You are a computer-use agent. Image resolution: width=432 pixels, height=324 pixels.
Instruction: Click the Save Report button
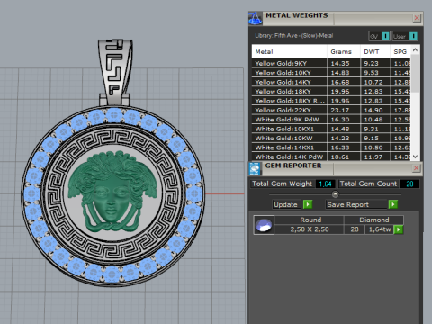click(x=356, y=204)
